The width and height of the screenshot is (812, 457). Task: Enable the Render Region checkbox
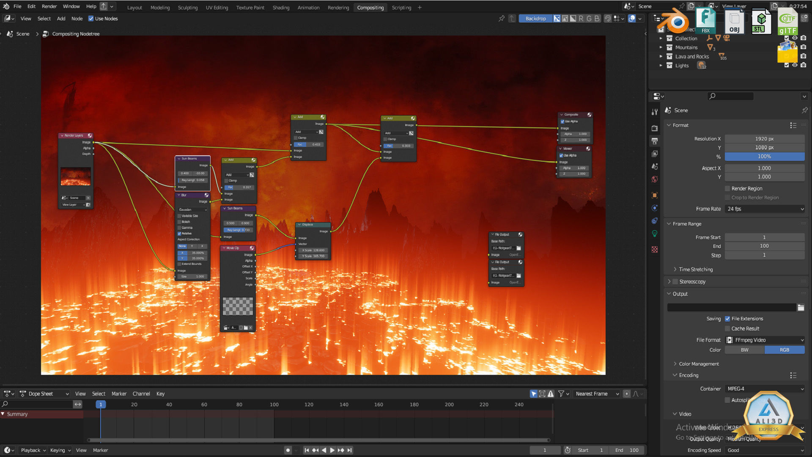pyautogui.click(x=727, y=189)
